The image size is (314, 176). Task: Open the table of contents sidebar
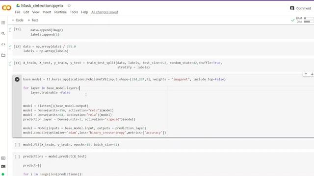[x=3, y=23]
